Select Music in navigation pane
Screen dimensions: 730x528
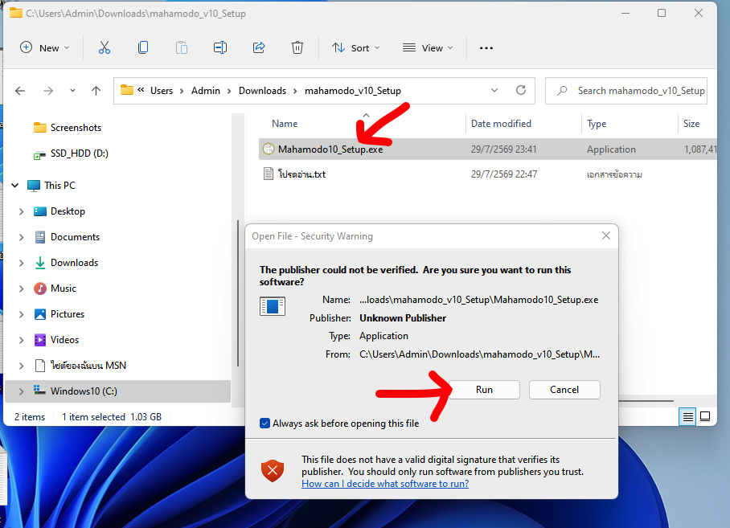pyautogui.click(x=63, y=289)
